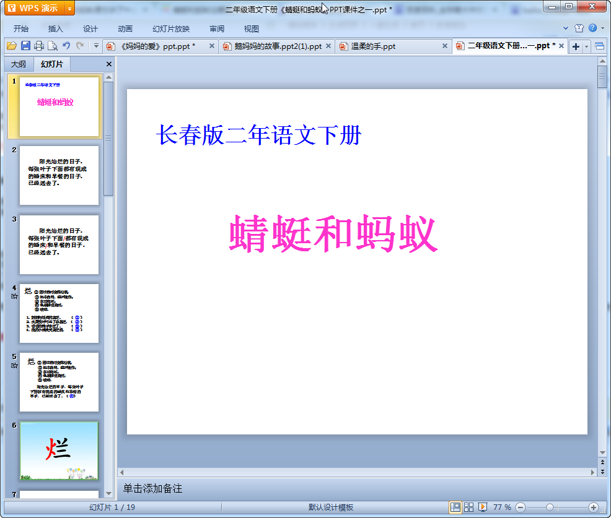Click horizontal scroll left arrow
This screenshot has width=611, height=518.
[122, 472]
